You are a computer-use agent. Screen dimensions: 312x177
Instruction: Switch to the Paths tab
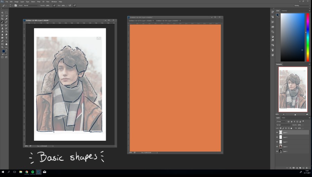283,118
